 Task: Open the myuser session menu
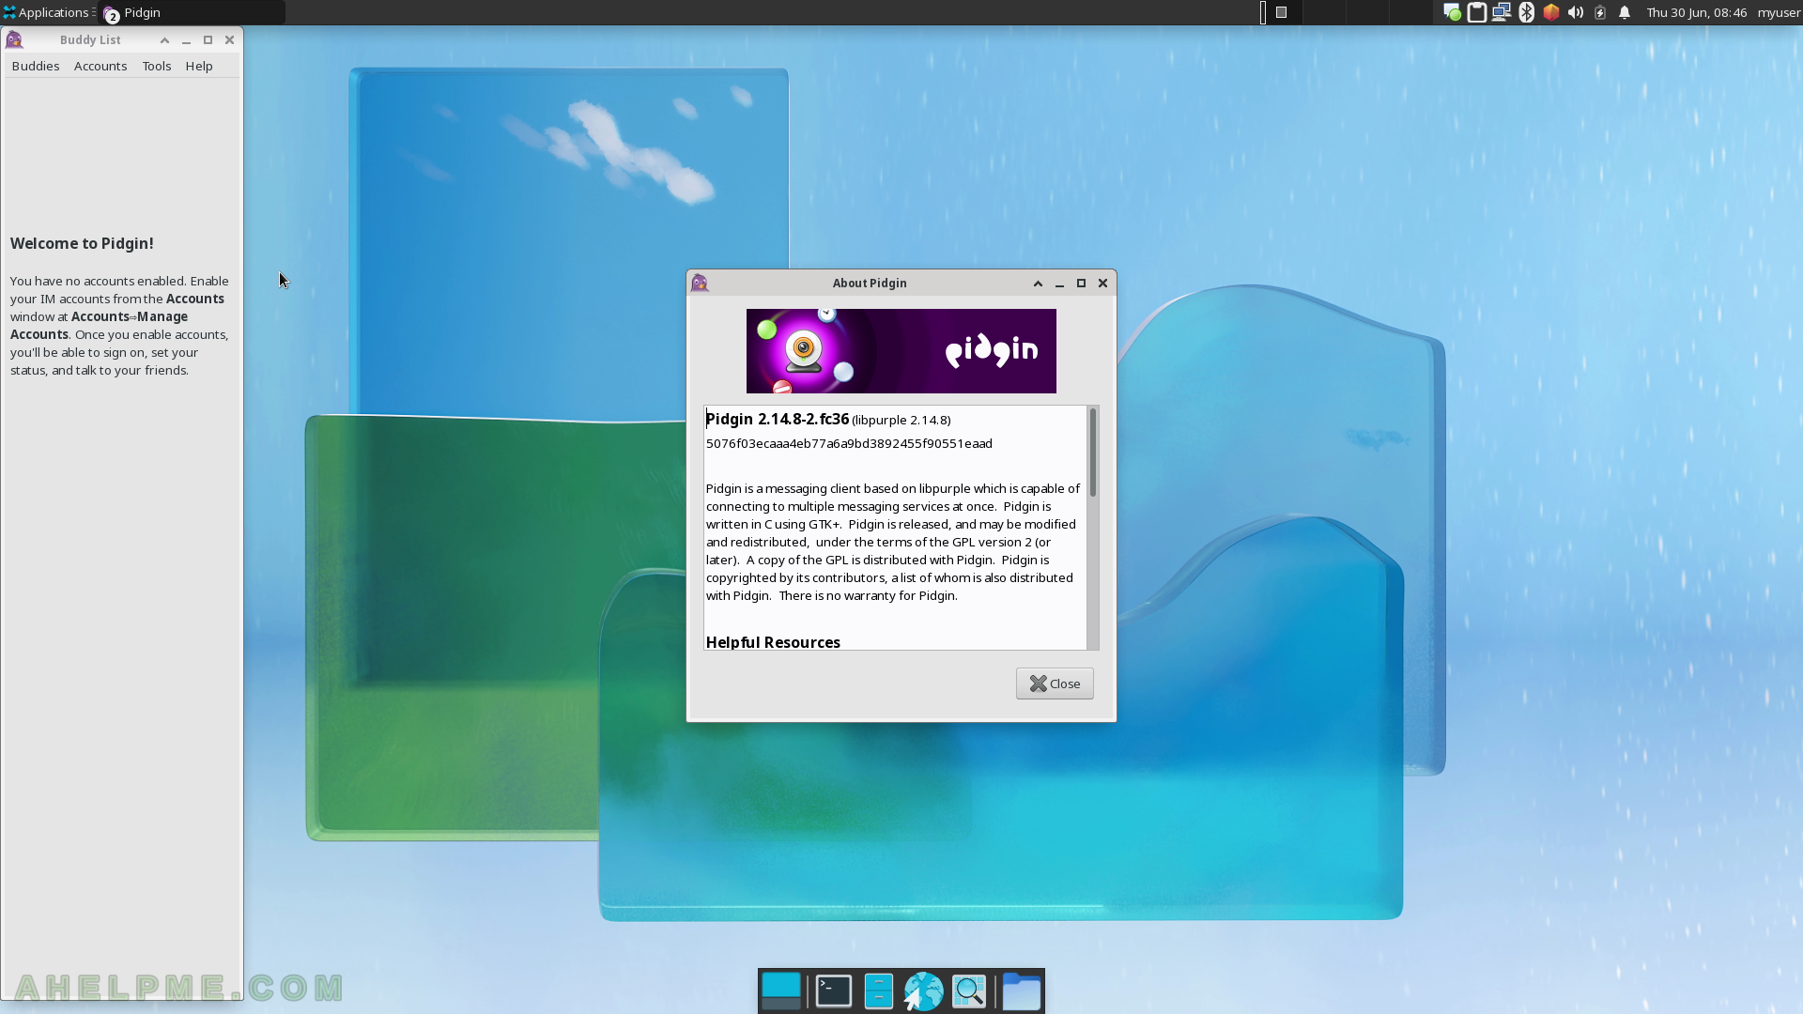(1779, 12)
